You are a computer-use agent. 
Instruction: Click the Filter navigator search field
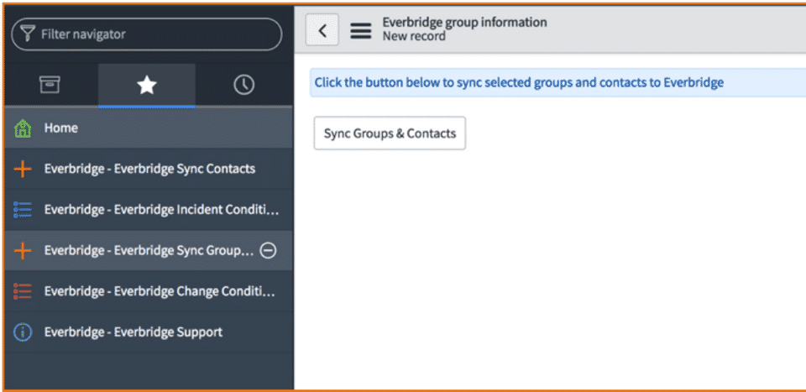click(x=146, y=34)
